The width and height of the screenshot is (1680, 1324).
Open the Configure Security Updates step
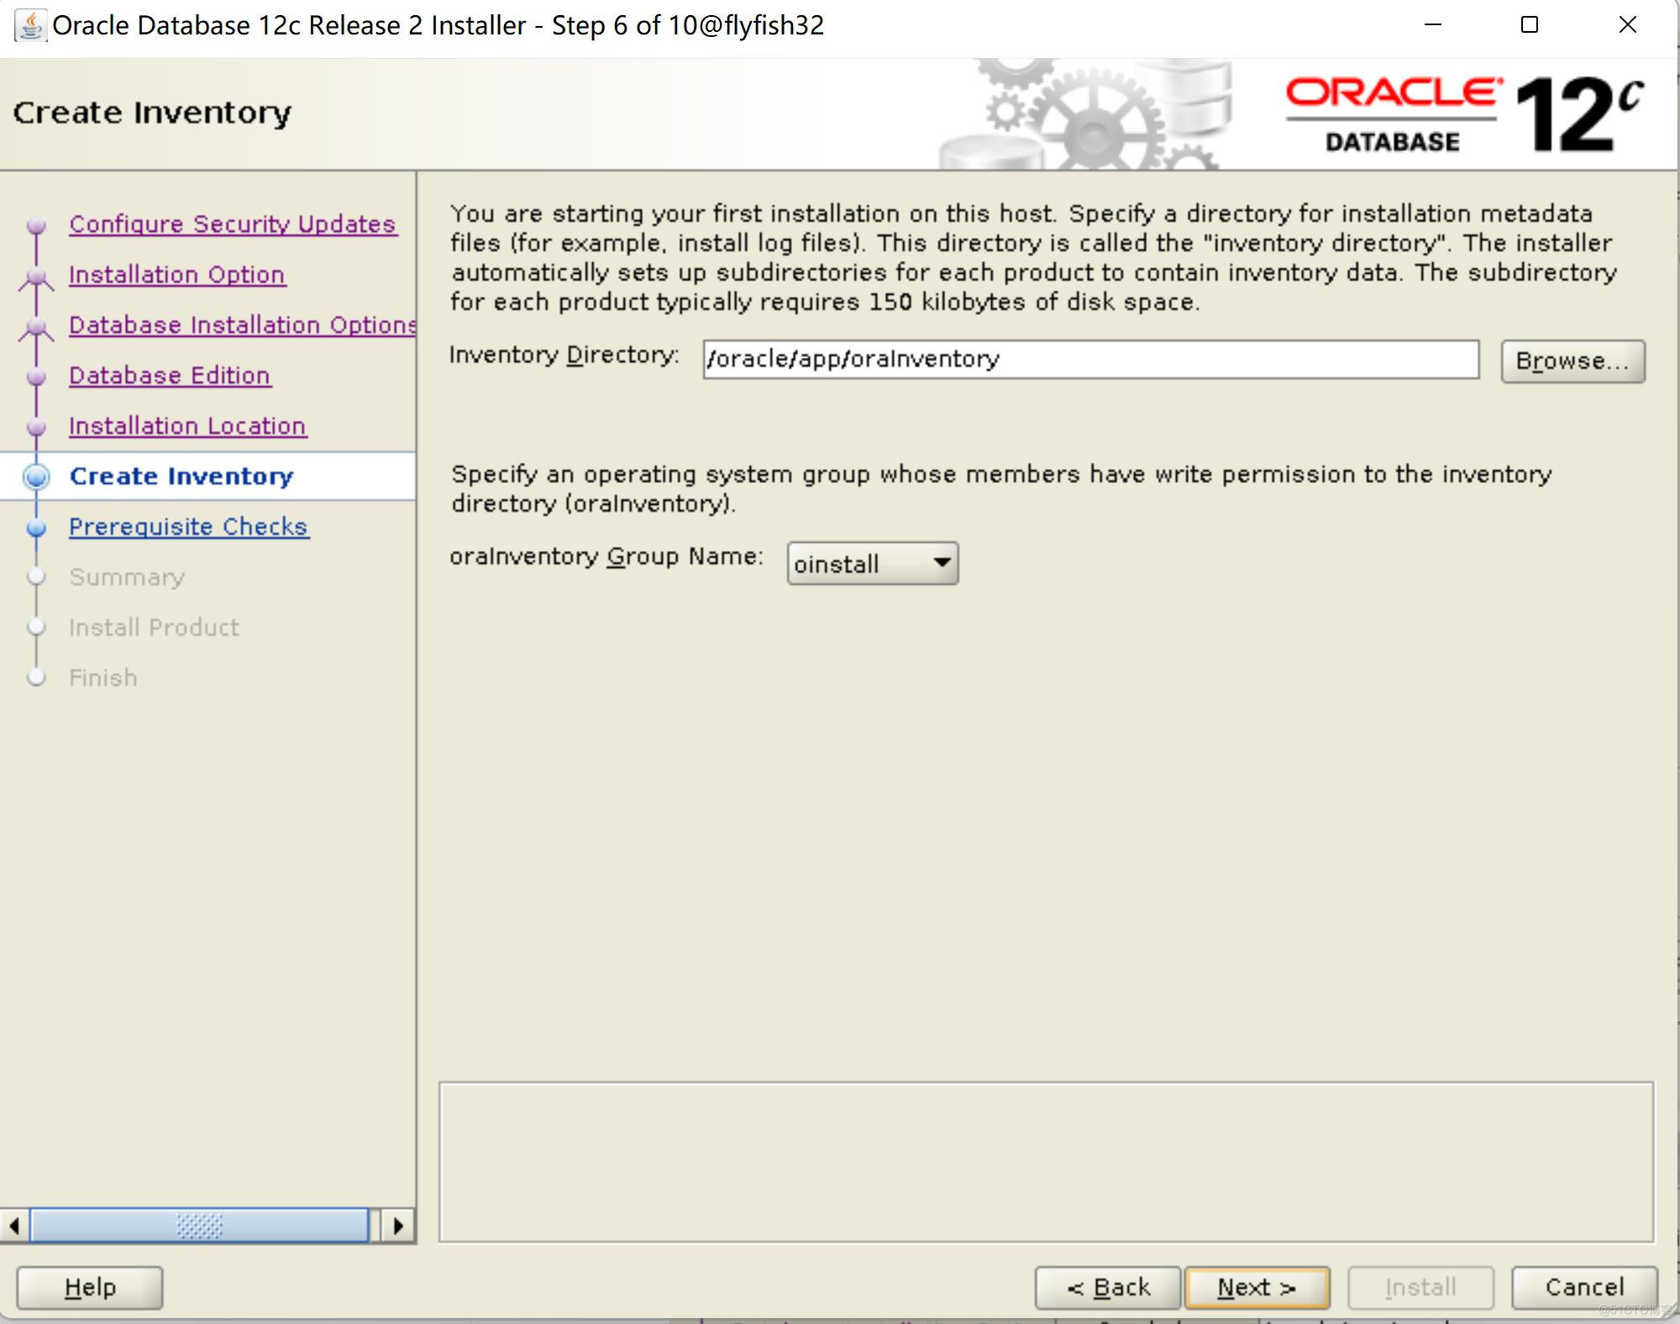pyautogui.click(x=233, y=224)
